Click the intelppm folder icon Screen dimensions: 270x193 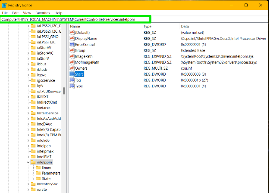click(x=33, y=162)
